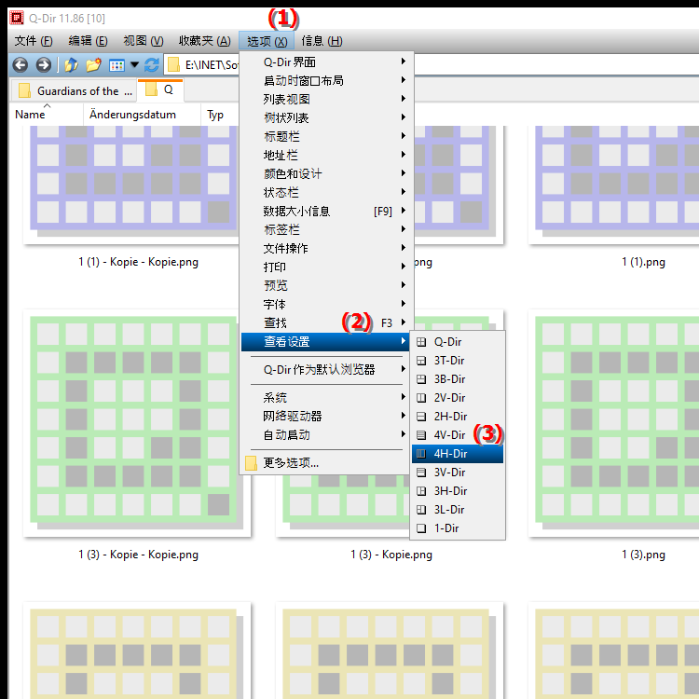Expand the 地址栏 submenu
This screenshot has height=699, width=699.
(x=325, y=155)
